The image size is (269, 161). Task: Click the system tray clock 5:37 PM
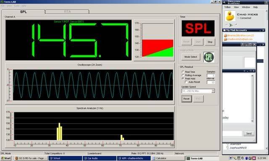pyautogui.click(x=262, y=158)
